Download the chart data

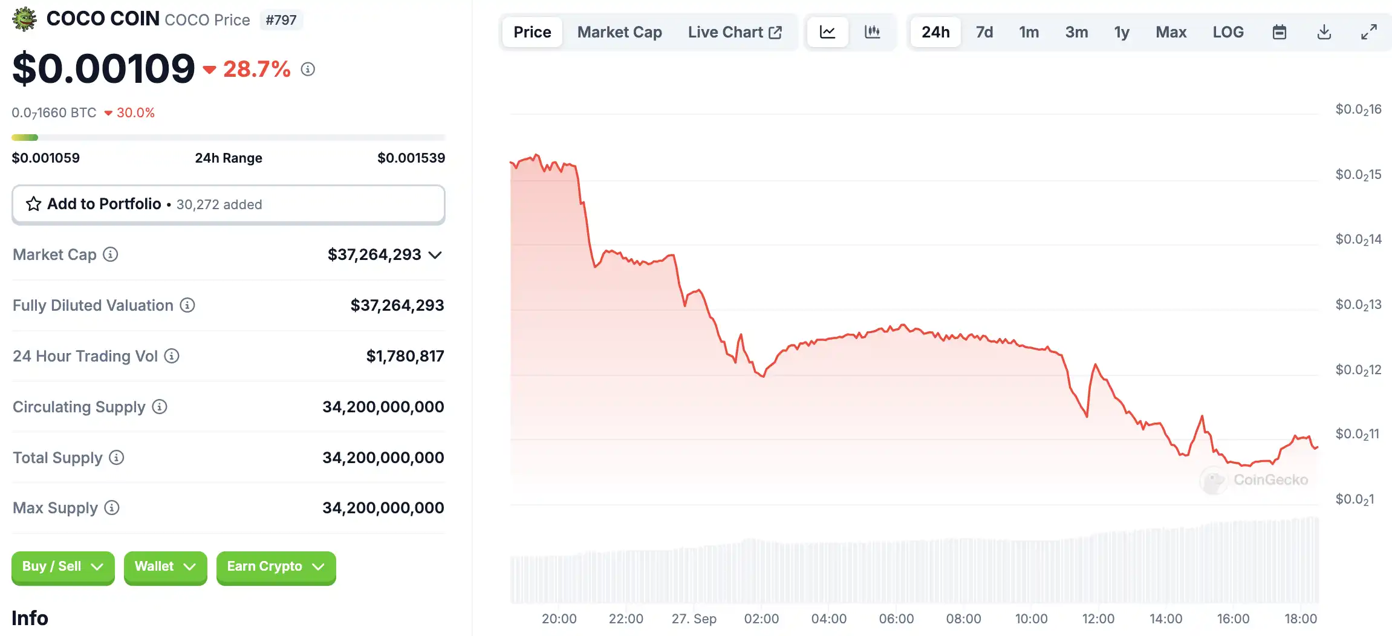(x=1324, y=32)
